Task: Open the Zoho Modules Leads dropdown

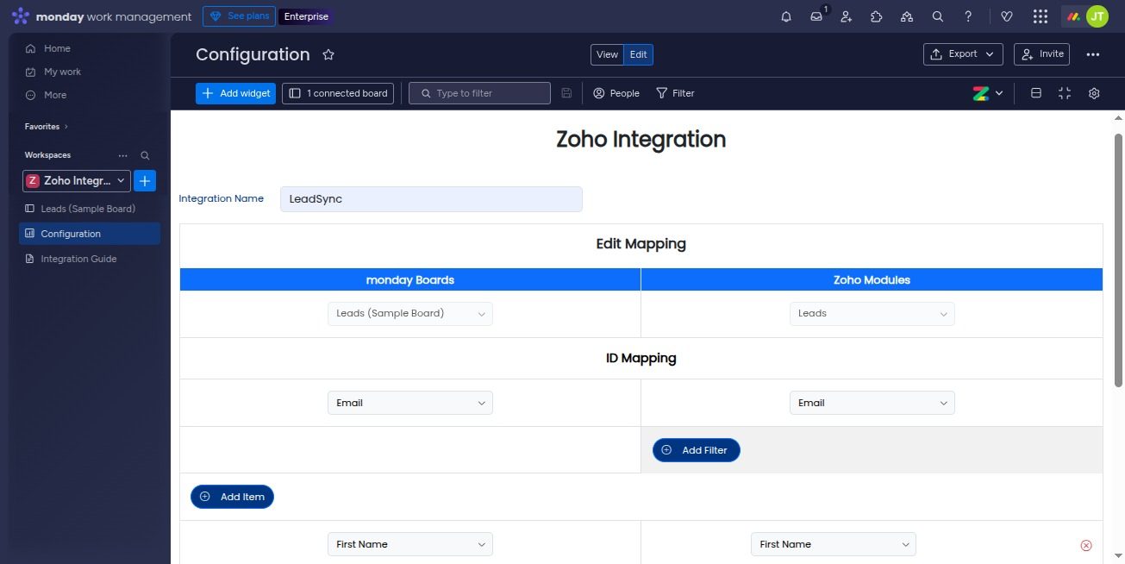Action: click(872, 314)
